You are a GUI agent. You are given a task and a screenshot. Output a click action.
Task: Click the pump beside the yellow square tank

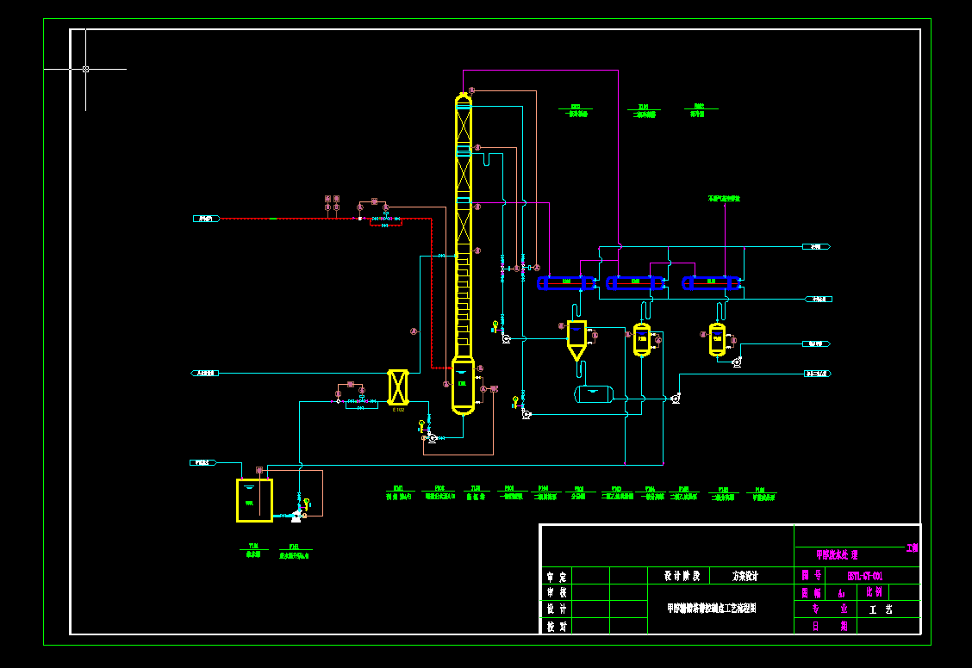297,515
